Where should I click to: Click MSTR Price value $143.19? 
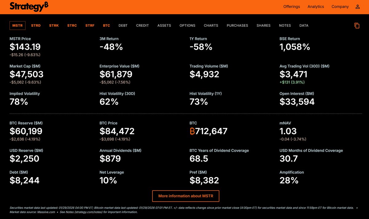click(x=25, y=47)
